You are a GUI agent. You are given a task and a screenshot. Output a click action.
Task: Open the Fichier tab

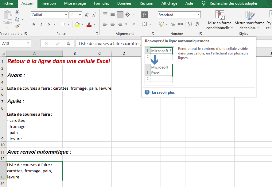(x=8, y=3)
